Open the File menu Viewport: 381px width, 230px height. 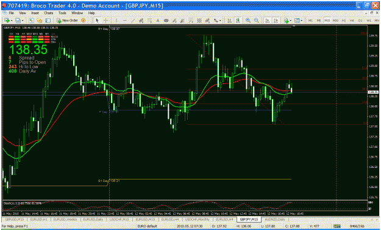coord(12,13)
